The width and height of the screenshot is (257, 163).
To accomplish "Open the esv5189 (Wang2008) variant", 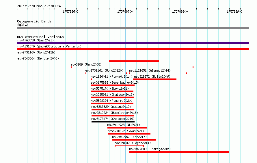I will (86, 64).
